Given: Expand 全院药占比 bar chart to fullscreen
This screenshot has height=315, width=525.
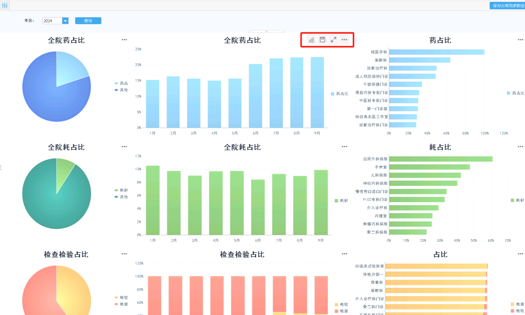Looking at the screenshot, I should [x=333, y=40].
